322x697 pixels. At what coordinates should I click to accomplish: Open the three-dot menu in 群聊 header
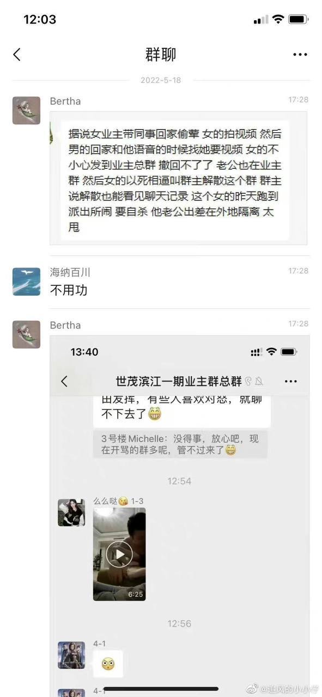300,54
